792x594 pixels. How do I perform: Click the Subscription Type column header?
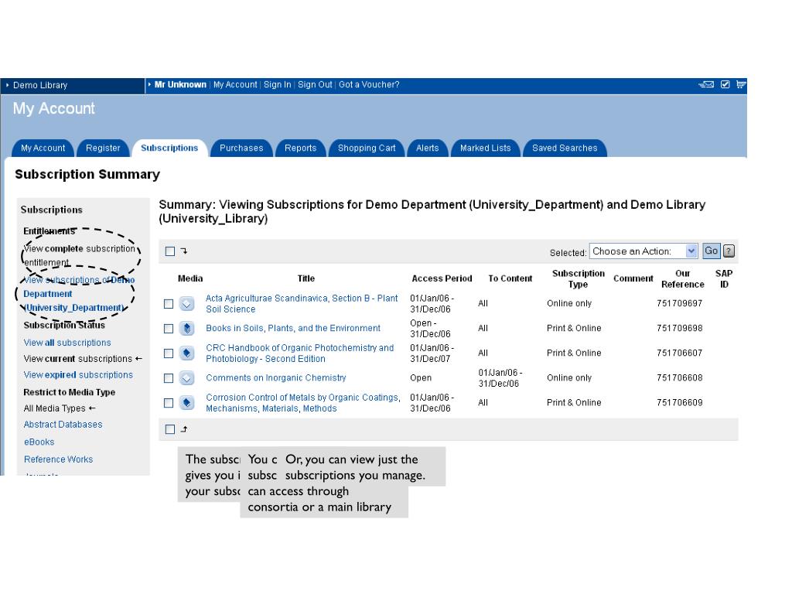(x=579, y=278)
